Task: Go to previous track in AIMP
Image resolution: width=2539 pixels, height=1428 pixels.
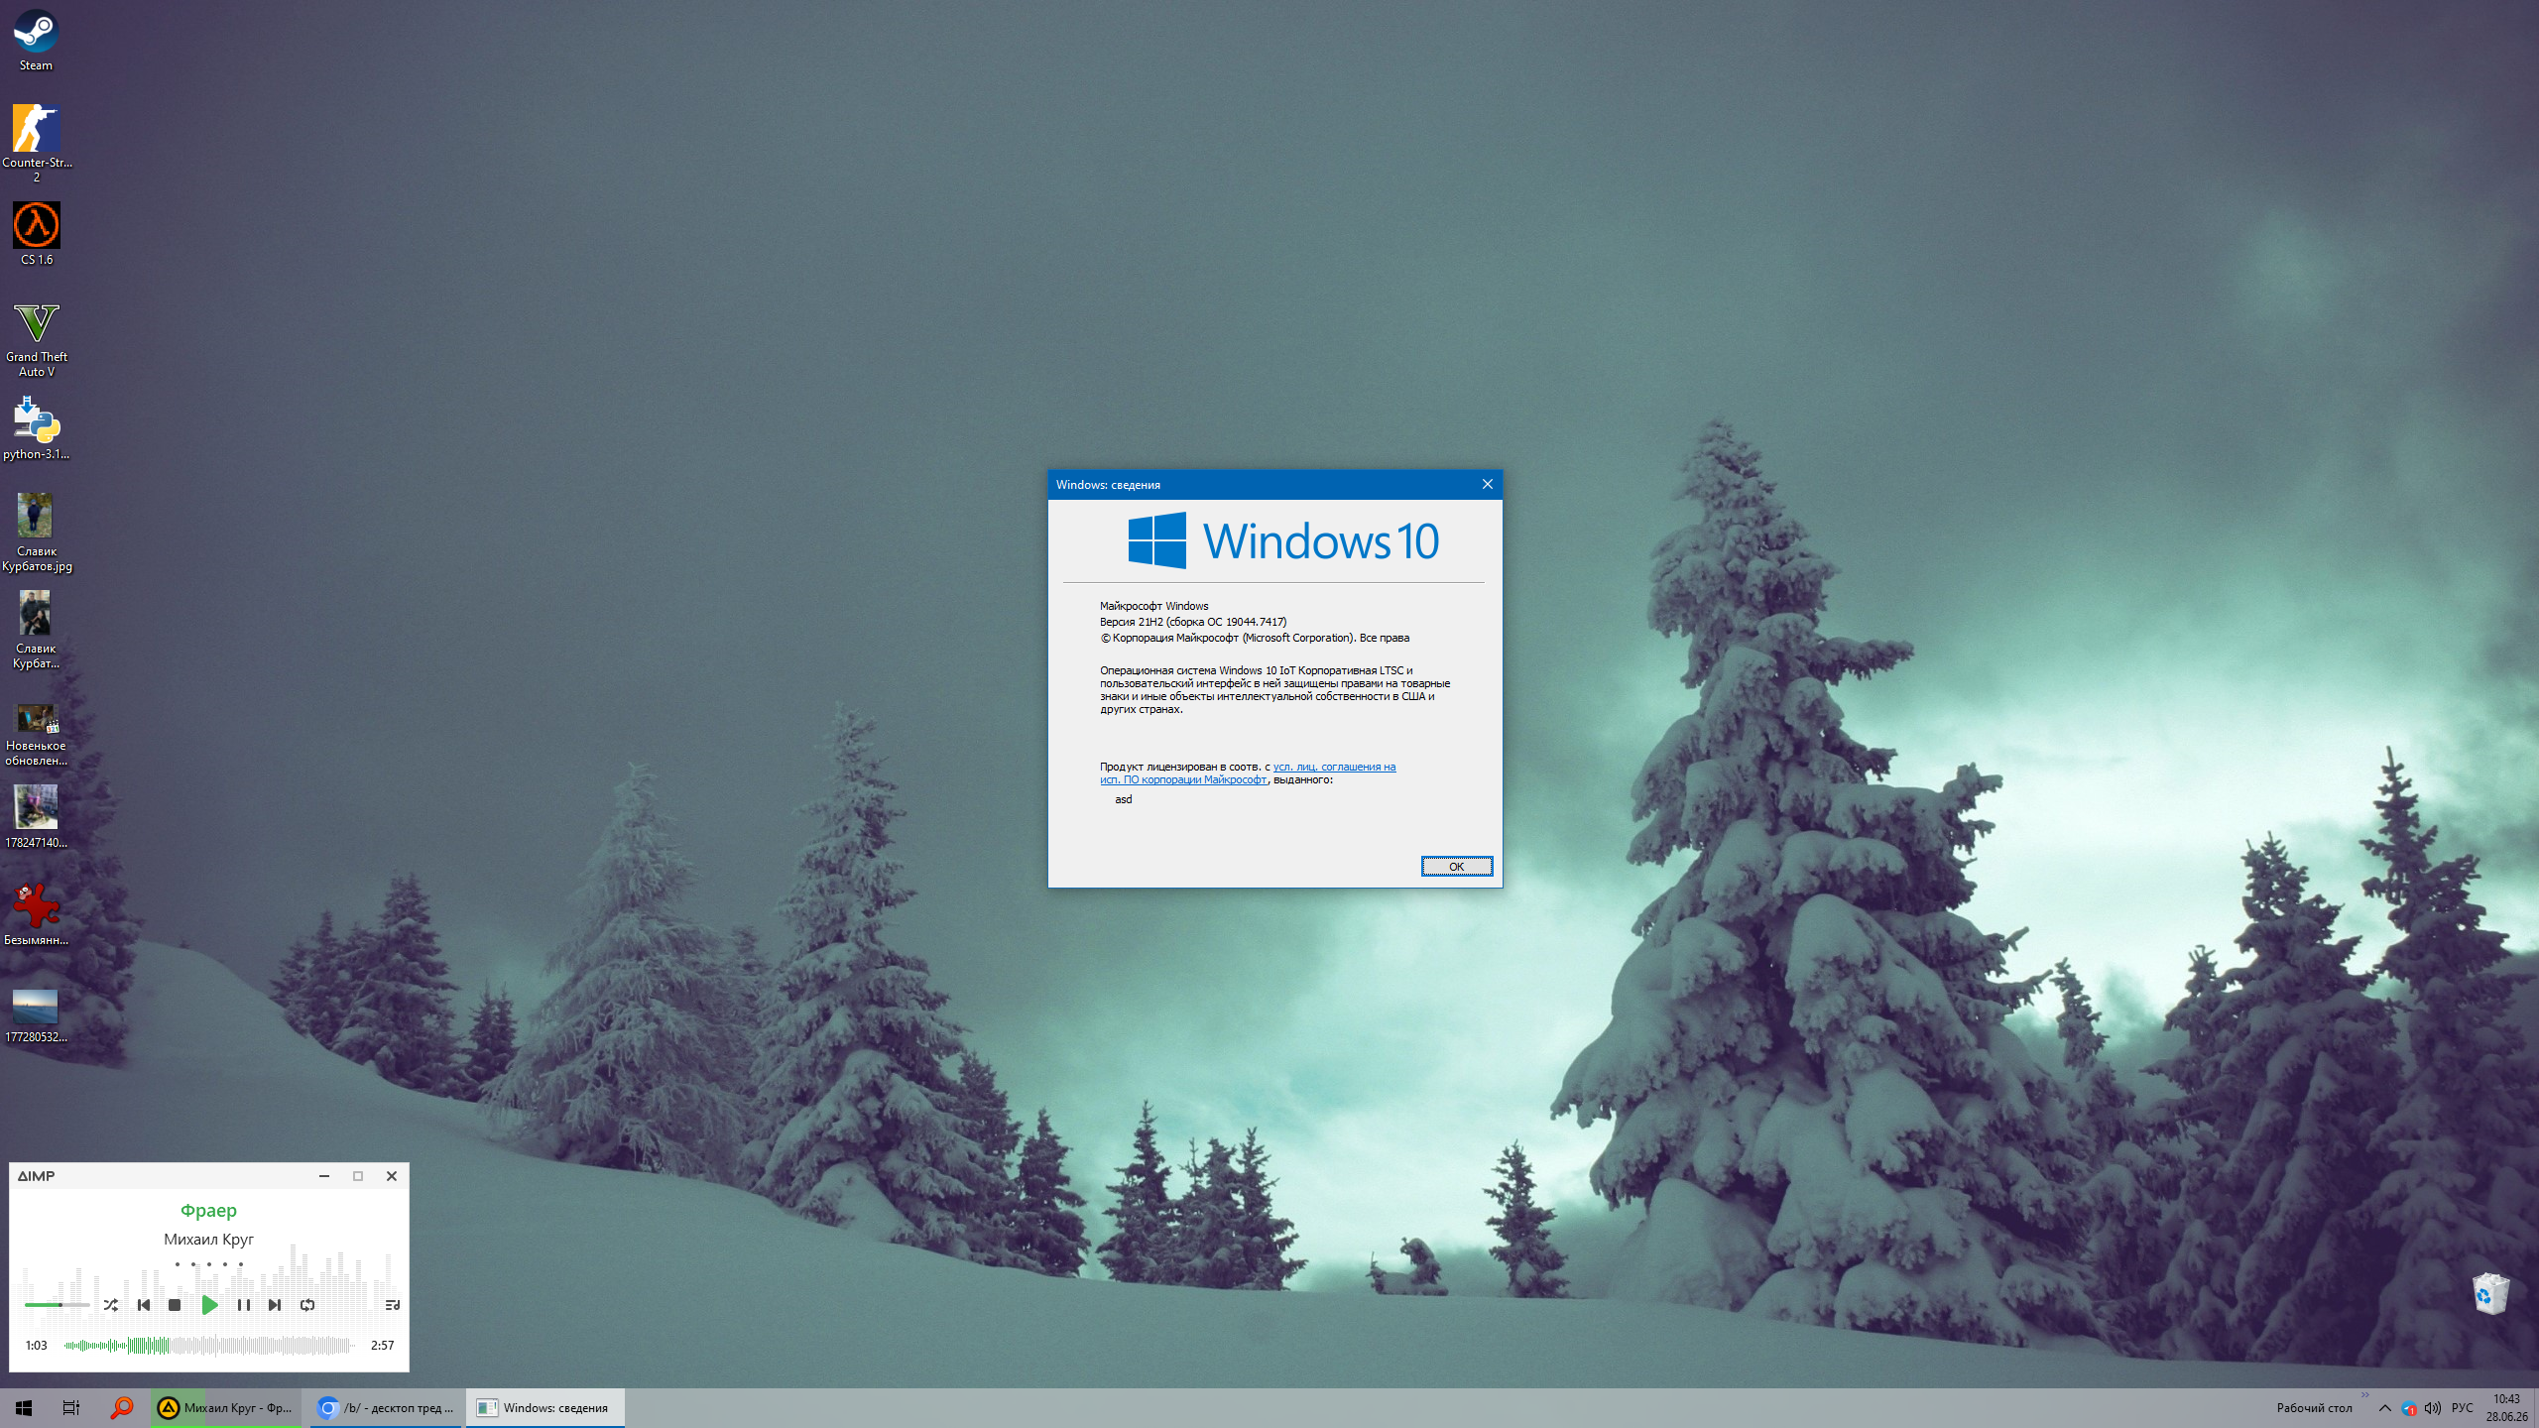Action: click(x=144, y=1305)
